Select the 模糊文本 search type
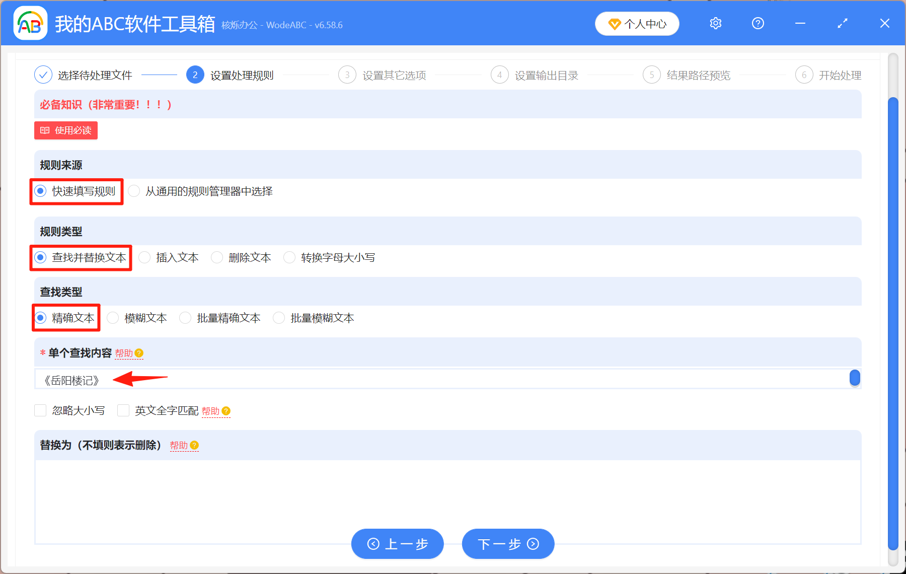The width and height of the screenshot is (906, 574). click(x=113, y=318)
